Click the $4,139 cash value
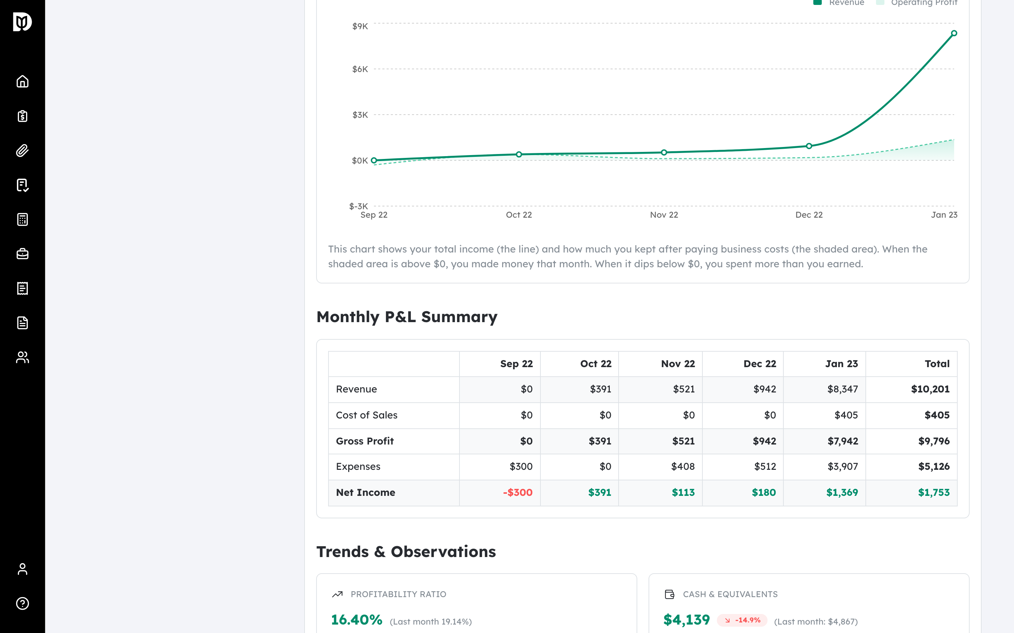Viewport: 1014px width, 633px height. coord(687,620)
